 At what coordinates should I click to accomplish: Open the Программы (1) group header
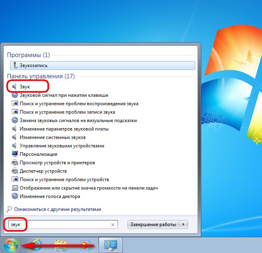(x=28, y=55)
